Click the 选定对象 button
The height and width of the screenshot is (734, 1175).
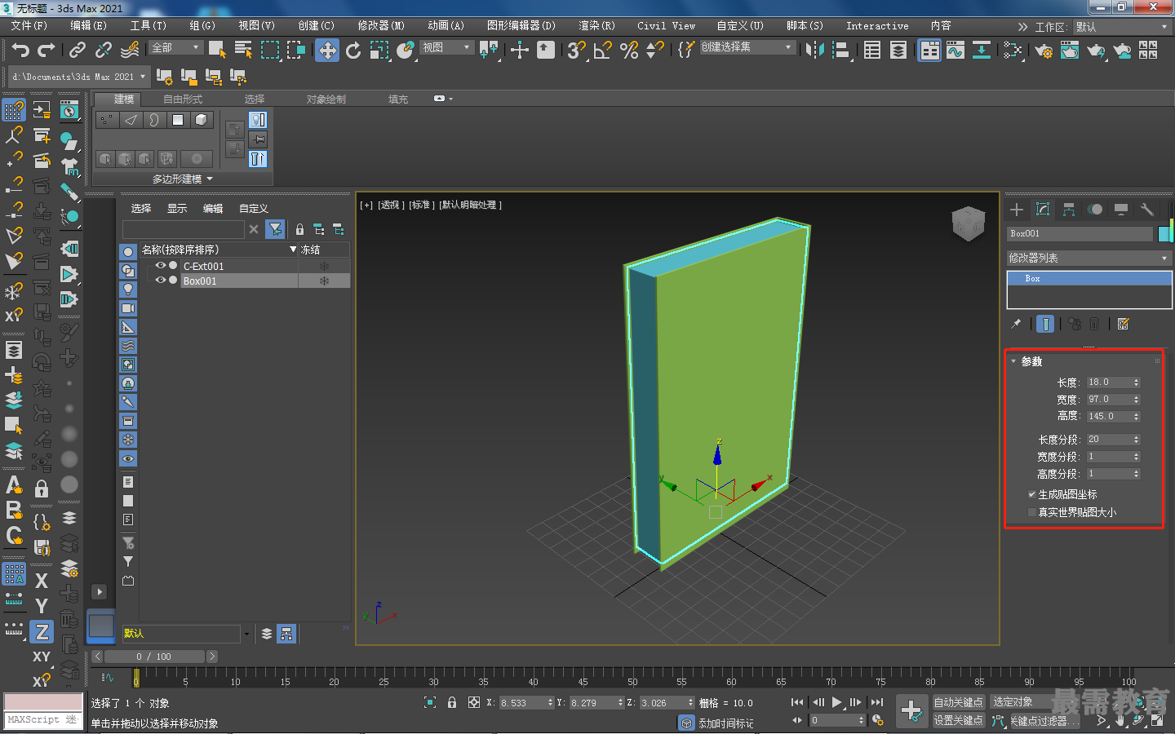(x=1021, y=702)
